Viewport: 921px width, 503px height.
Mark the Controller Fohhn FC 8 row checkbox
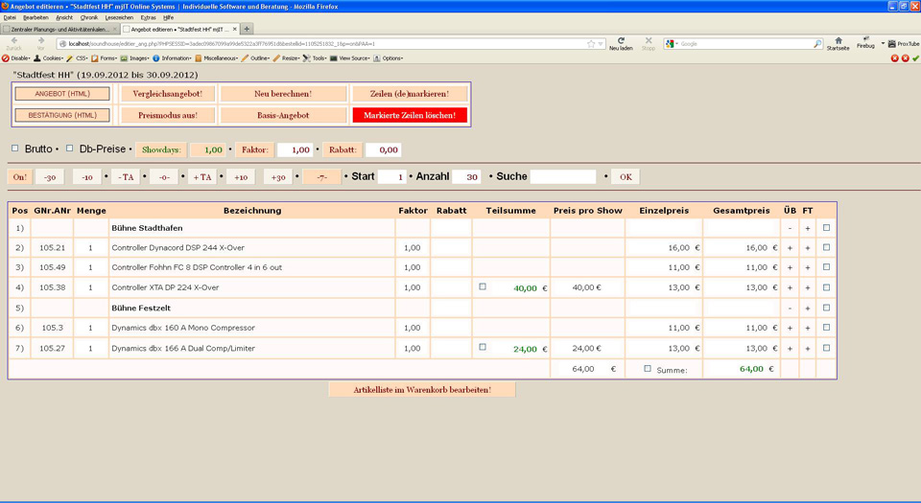click(826, 266)
